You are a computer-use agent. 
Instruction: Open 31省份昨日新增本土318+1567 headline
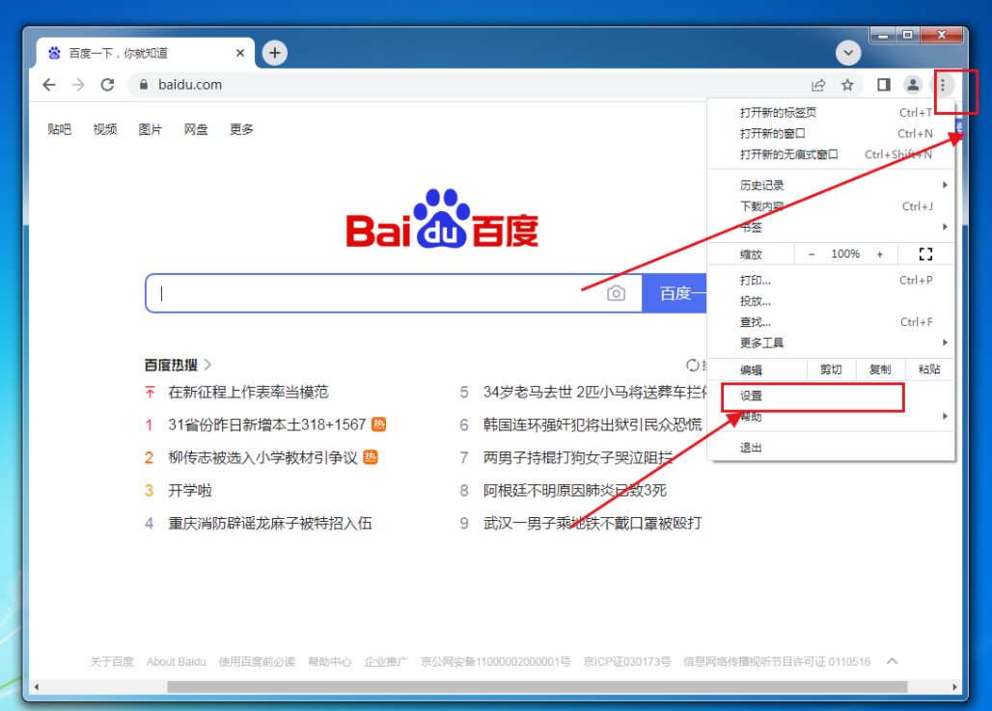(267, 424)
